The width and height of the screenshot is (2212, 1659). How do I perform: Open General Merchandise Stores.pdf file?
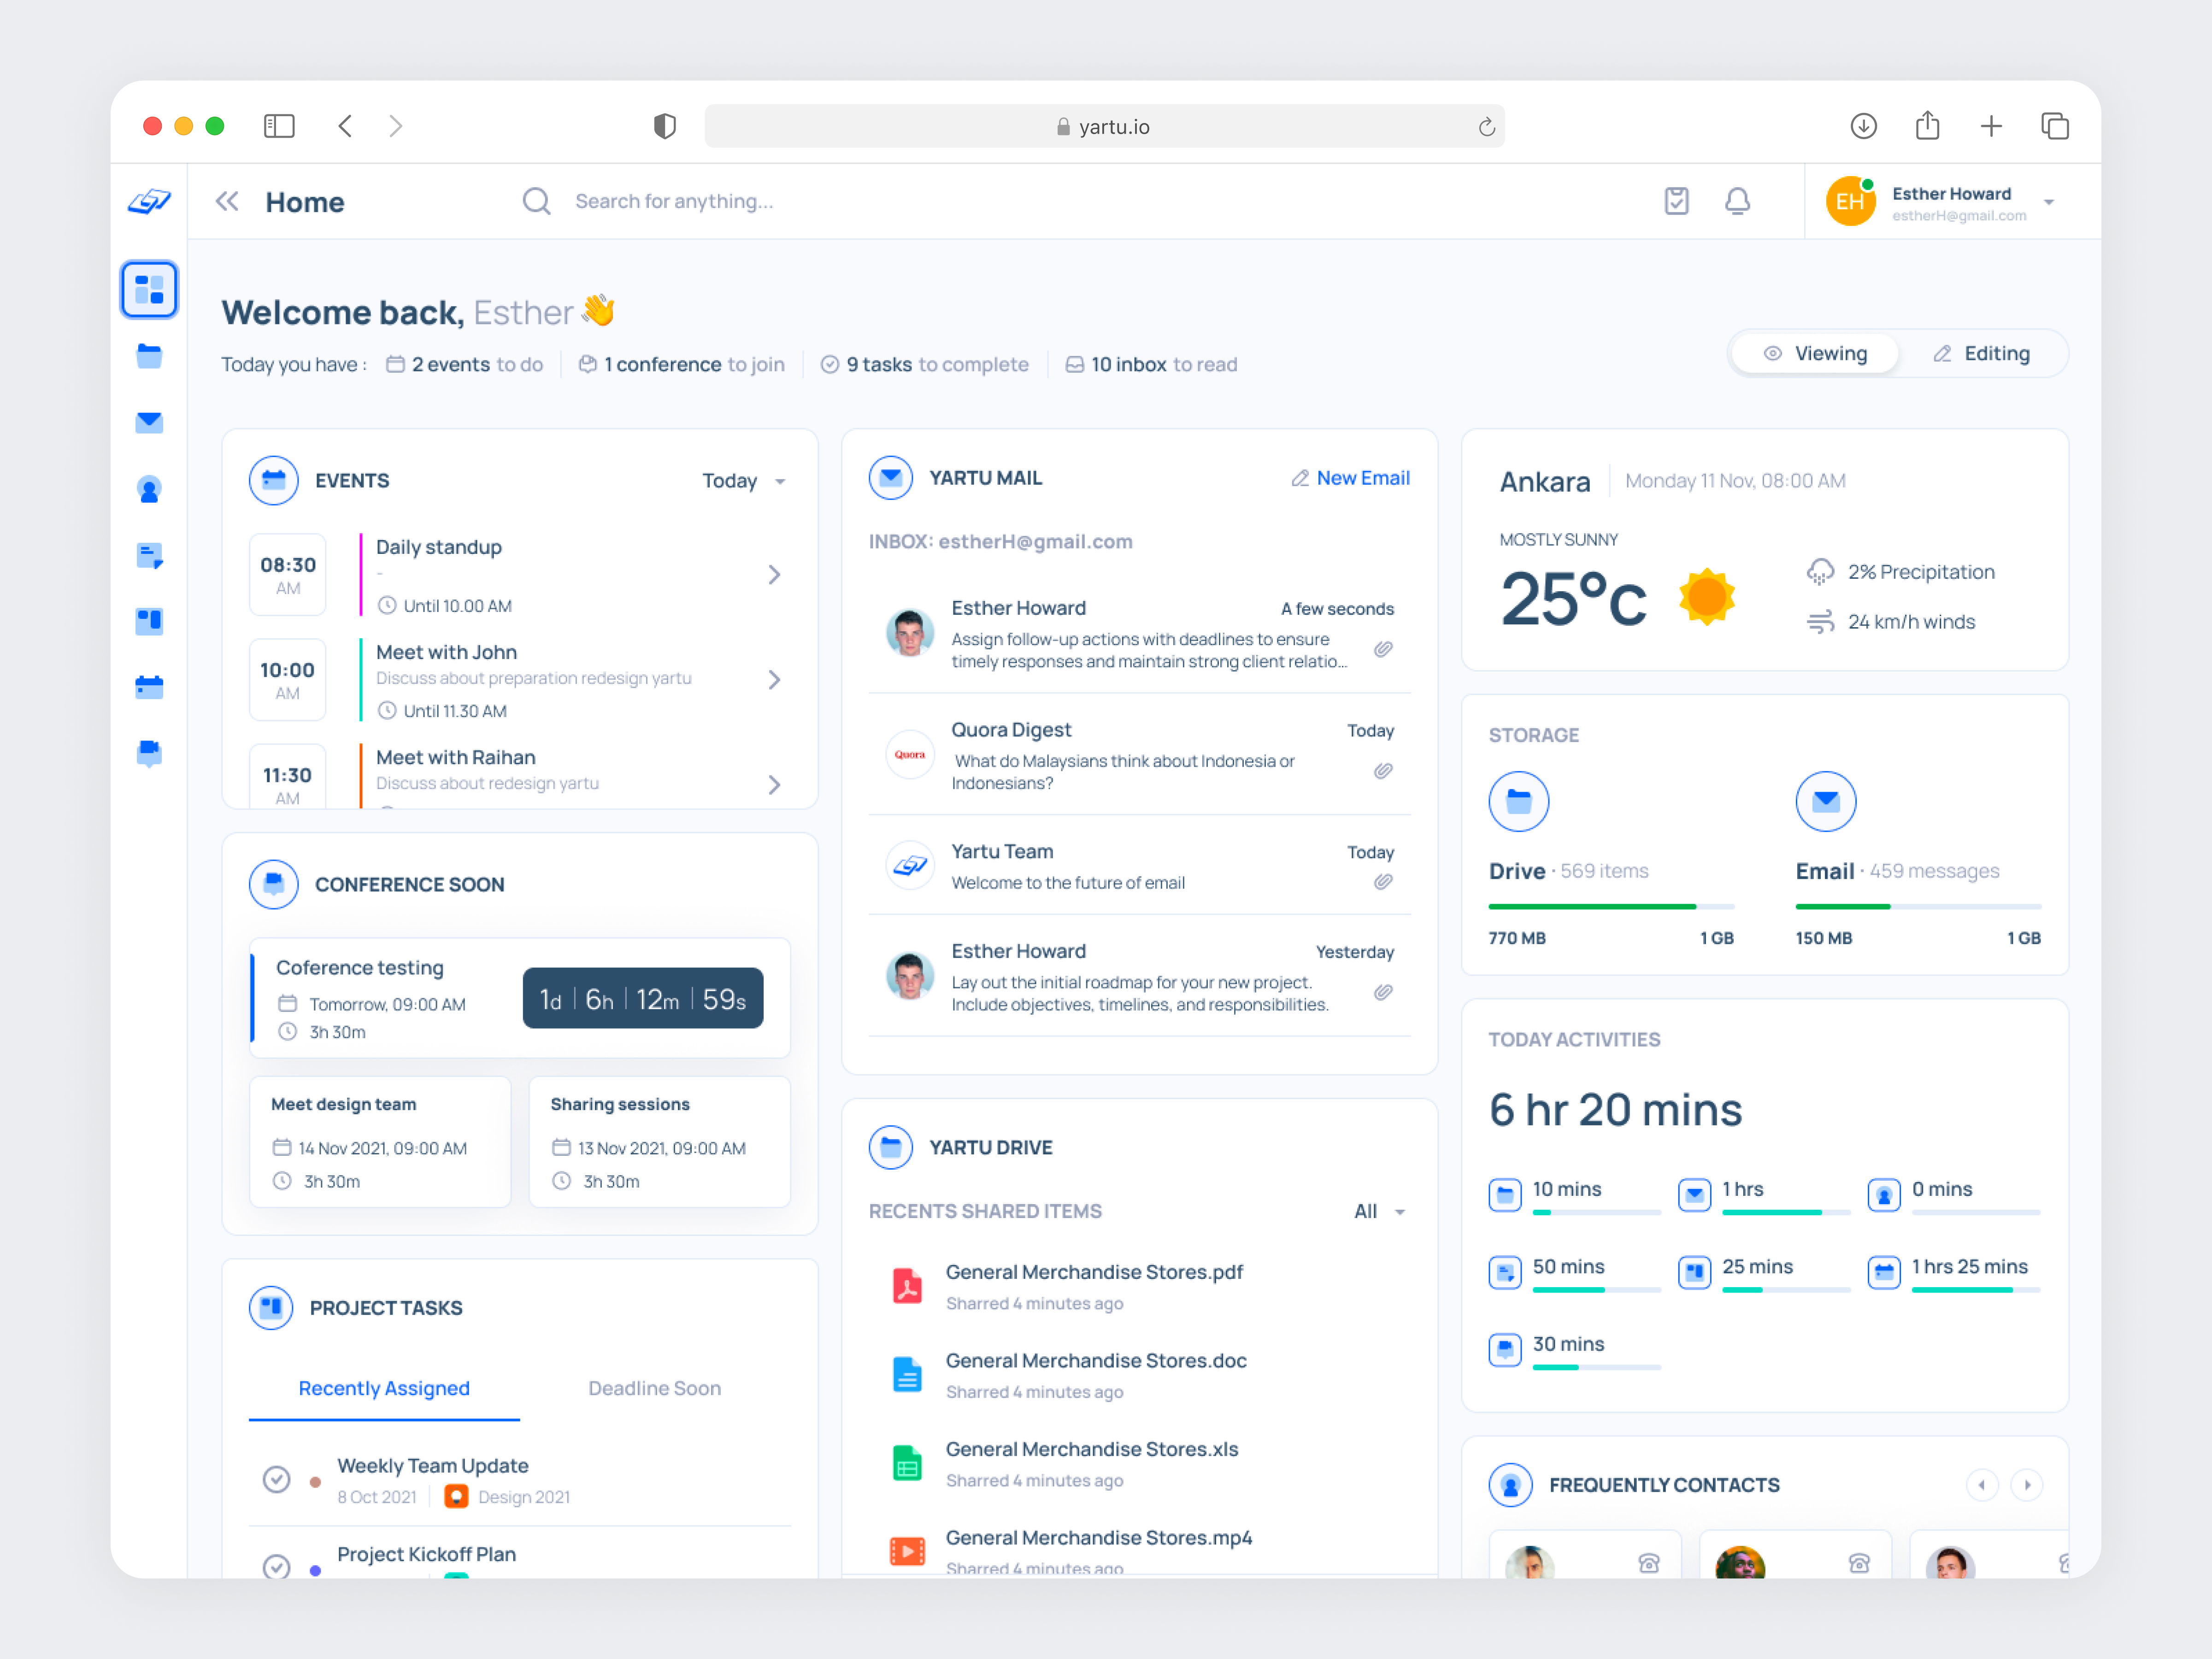coord(1093,1272)
